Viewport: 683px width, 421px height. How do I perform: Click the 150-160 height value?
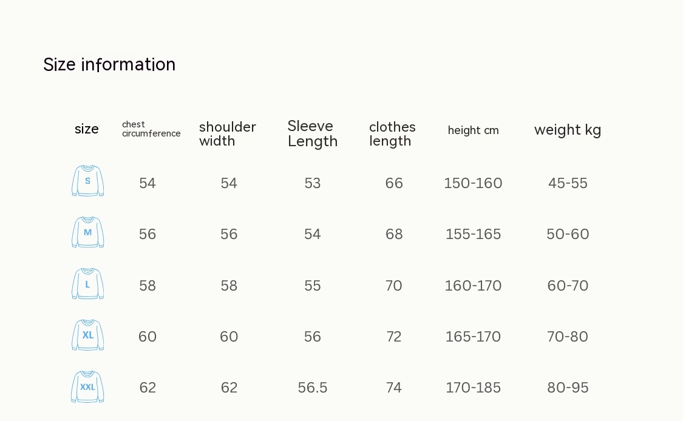pos(473,183)
